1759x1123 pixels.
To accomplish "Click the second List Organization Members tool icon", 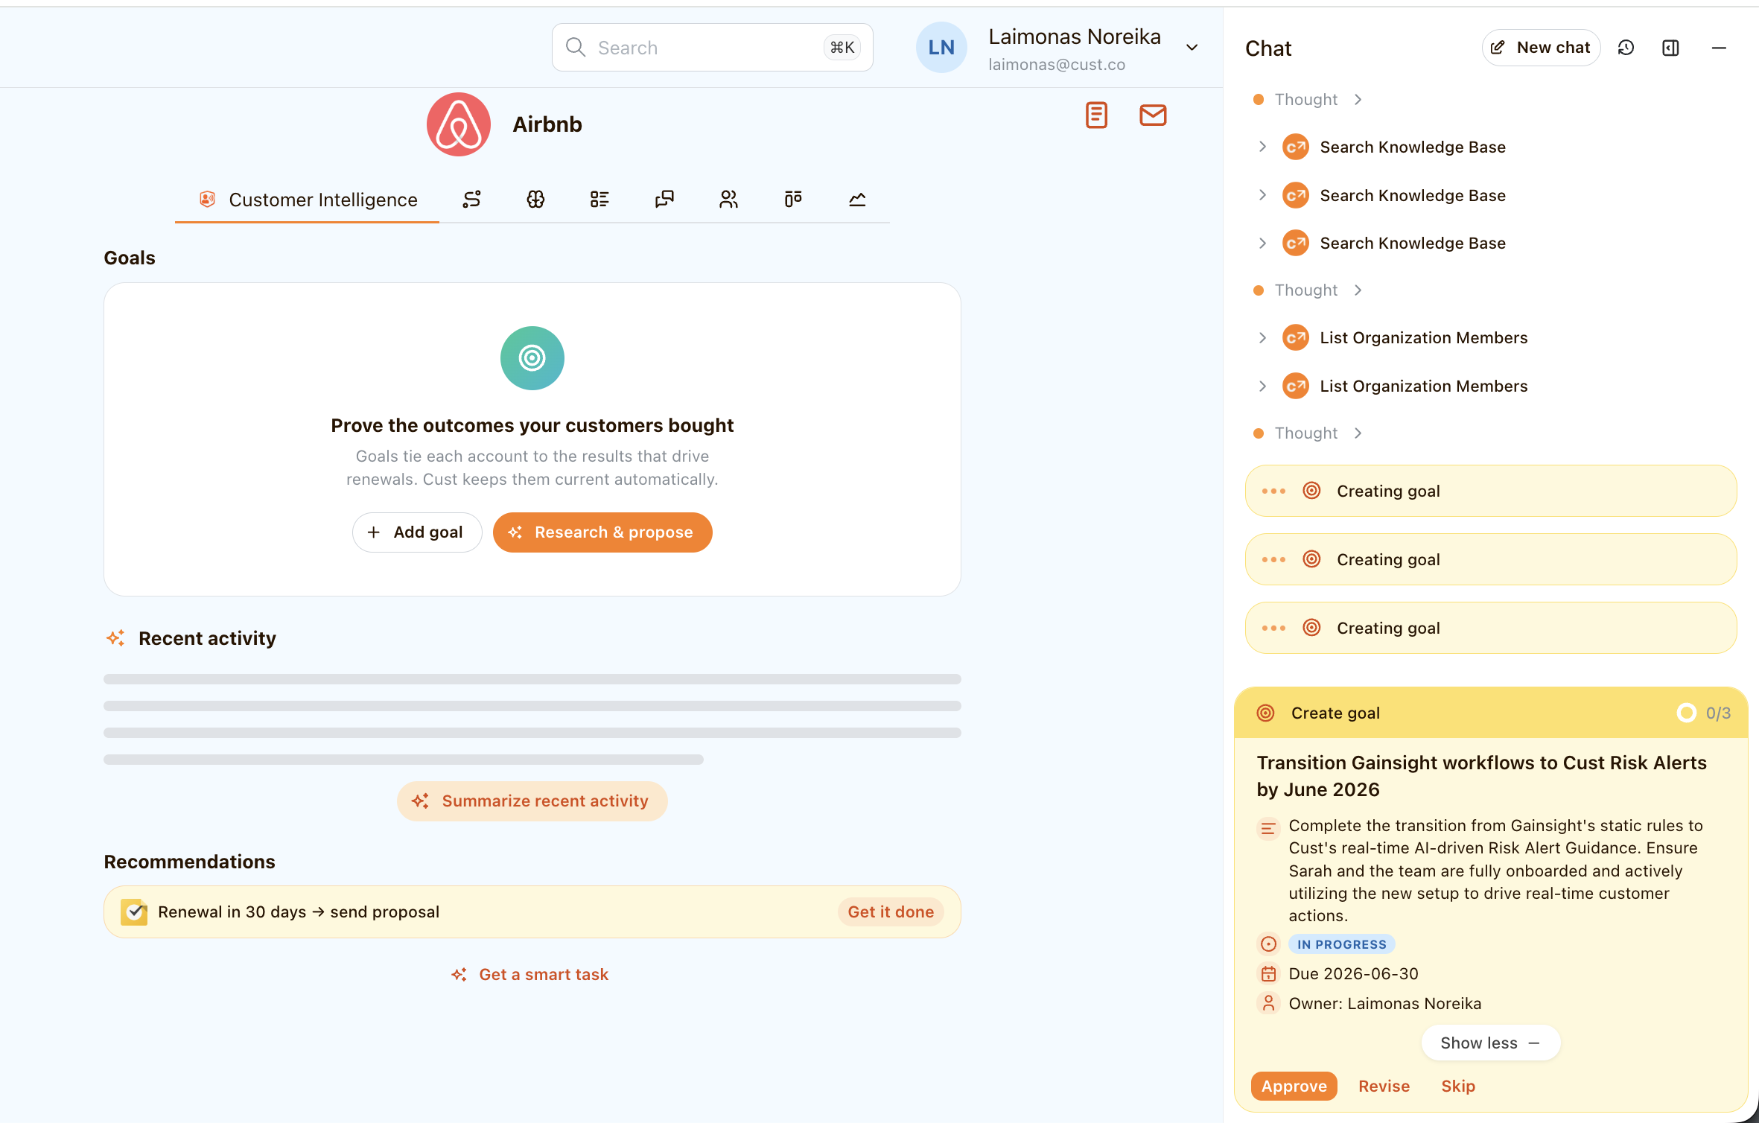I will (x=1296, y=386).
